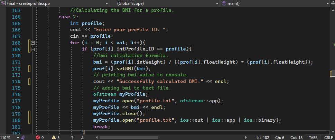This screenshot has height=140, width=335.
Task: Click "intWeight" in the bmi formula
Action: click(x=149, y=62)
